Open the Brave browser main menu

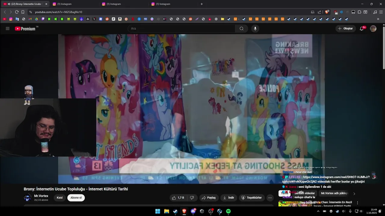click(381, 12)
